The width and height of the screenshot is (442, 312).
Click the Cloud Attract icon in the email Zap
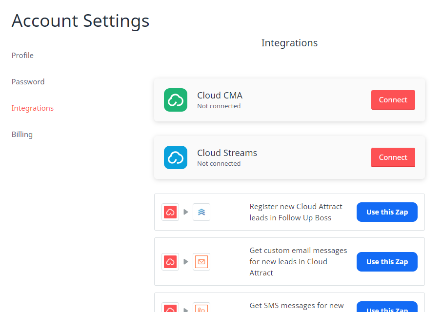tap(170, 262)
